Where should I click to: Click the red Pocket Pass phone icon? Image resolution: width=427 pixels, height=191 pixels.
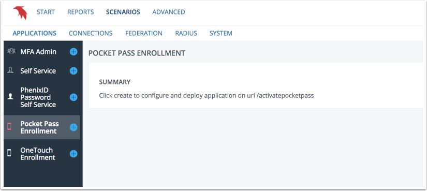tap(9, 126)
